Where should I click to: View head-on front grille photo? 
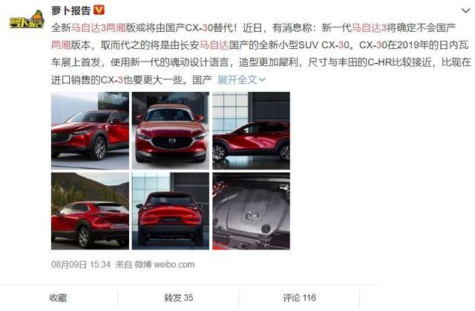[171, 130]
